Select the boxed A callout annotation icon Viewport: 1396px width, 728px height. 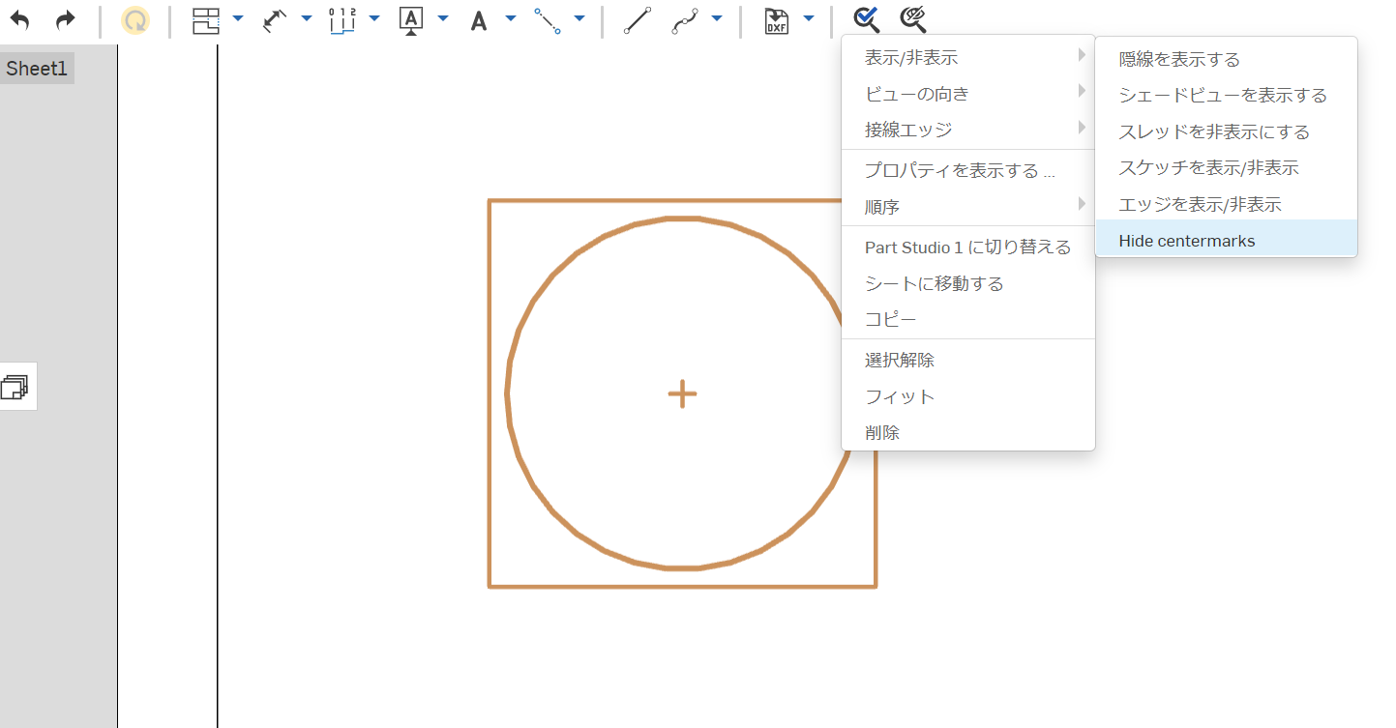click(411, 20)
